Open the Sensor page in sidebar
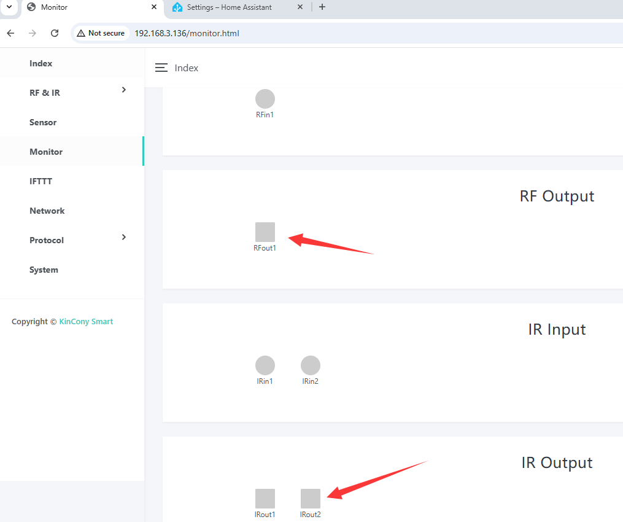Screen dimensions: 623x522 [x=43, y=122]
